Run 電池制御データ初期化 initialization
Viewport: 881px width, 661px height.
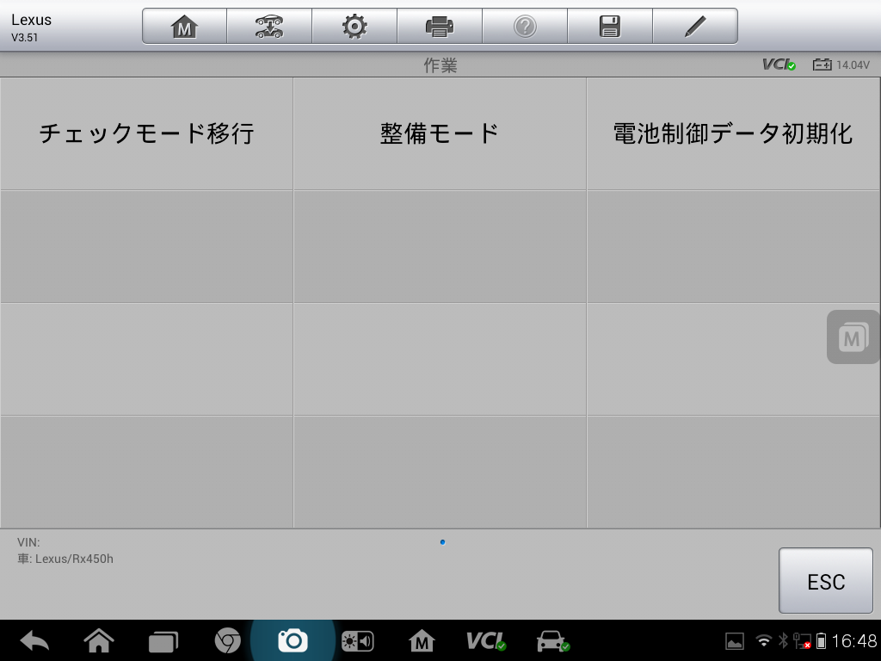(732, 133)
